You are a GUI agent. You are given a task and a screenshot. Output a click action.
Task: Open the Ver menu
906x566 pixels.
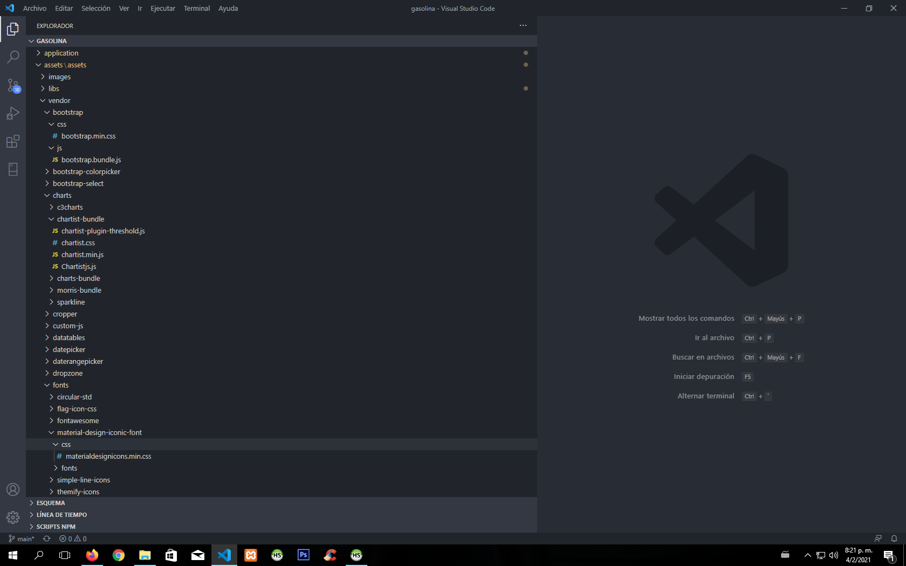124,8
